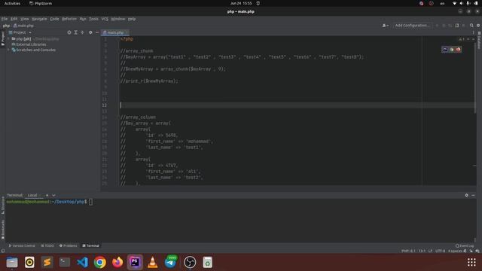Hide the Project tool window
Image resolution: width=482 pixels, height=271 pixels.
[x=97, y=32]
